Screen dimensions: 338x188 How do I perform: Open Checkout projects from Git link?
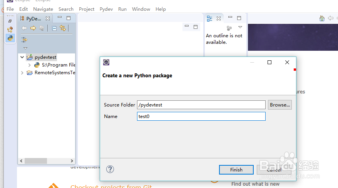click(111, 186)
